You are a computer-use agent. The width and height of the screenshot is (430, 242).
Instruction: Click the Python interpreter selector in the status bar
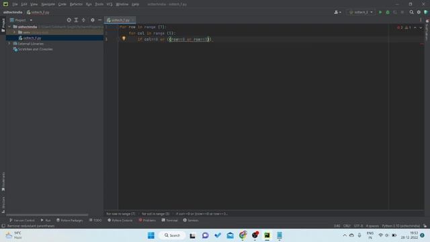point(400,226)
